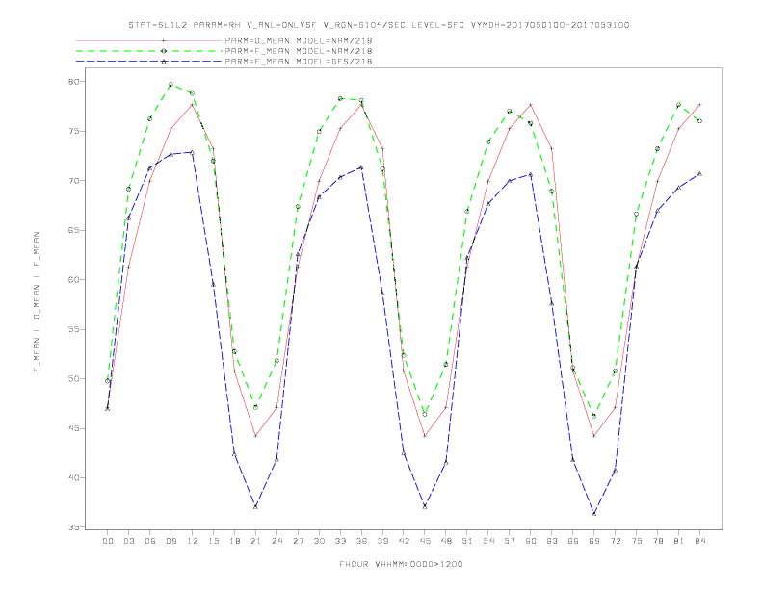Image resolution: width=763 pixels, height=589 pixels.
Task: Click x-axis tick label 78
Action: tap(657, 541)
